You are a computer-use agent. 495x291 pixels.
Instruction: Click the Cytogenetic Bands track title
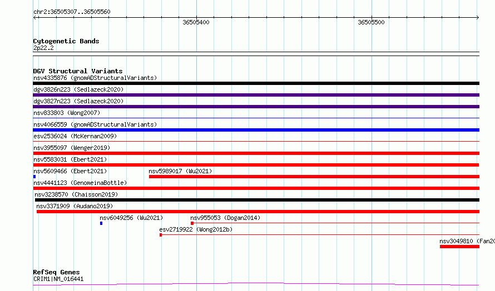tap(66, 41)
